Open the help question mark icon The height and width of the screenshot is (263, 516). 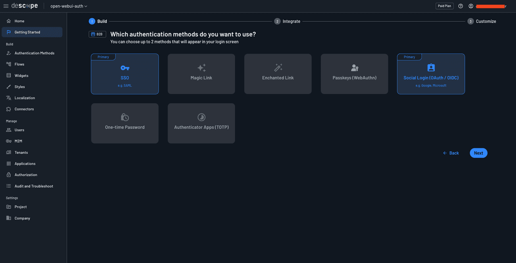tap(460, 6)
